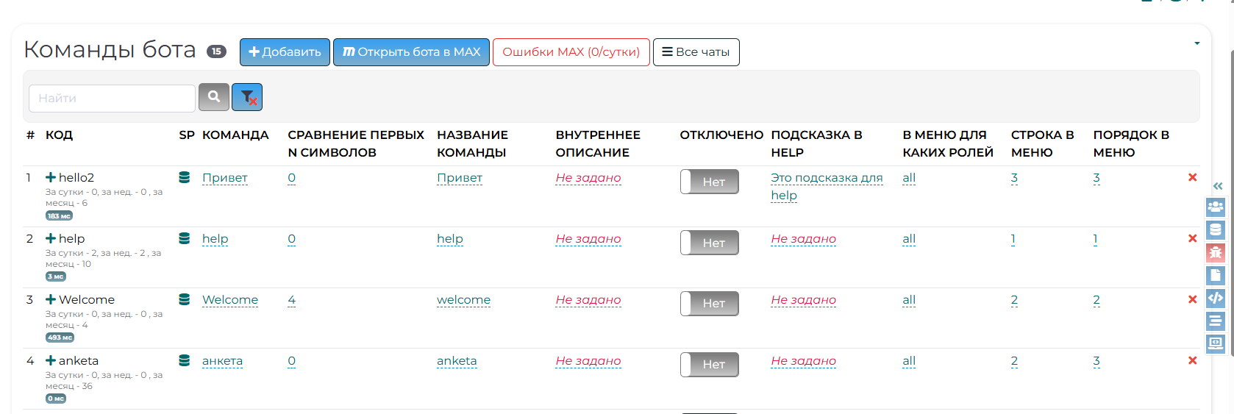
Task: Toggle the disabled switch for anketa
Action: click(x=710, y=365)
